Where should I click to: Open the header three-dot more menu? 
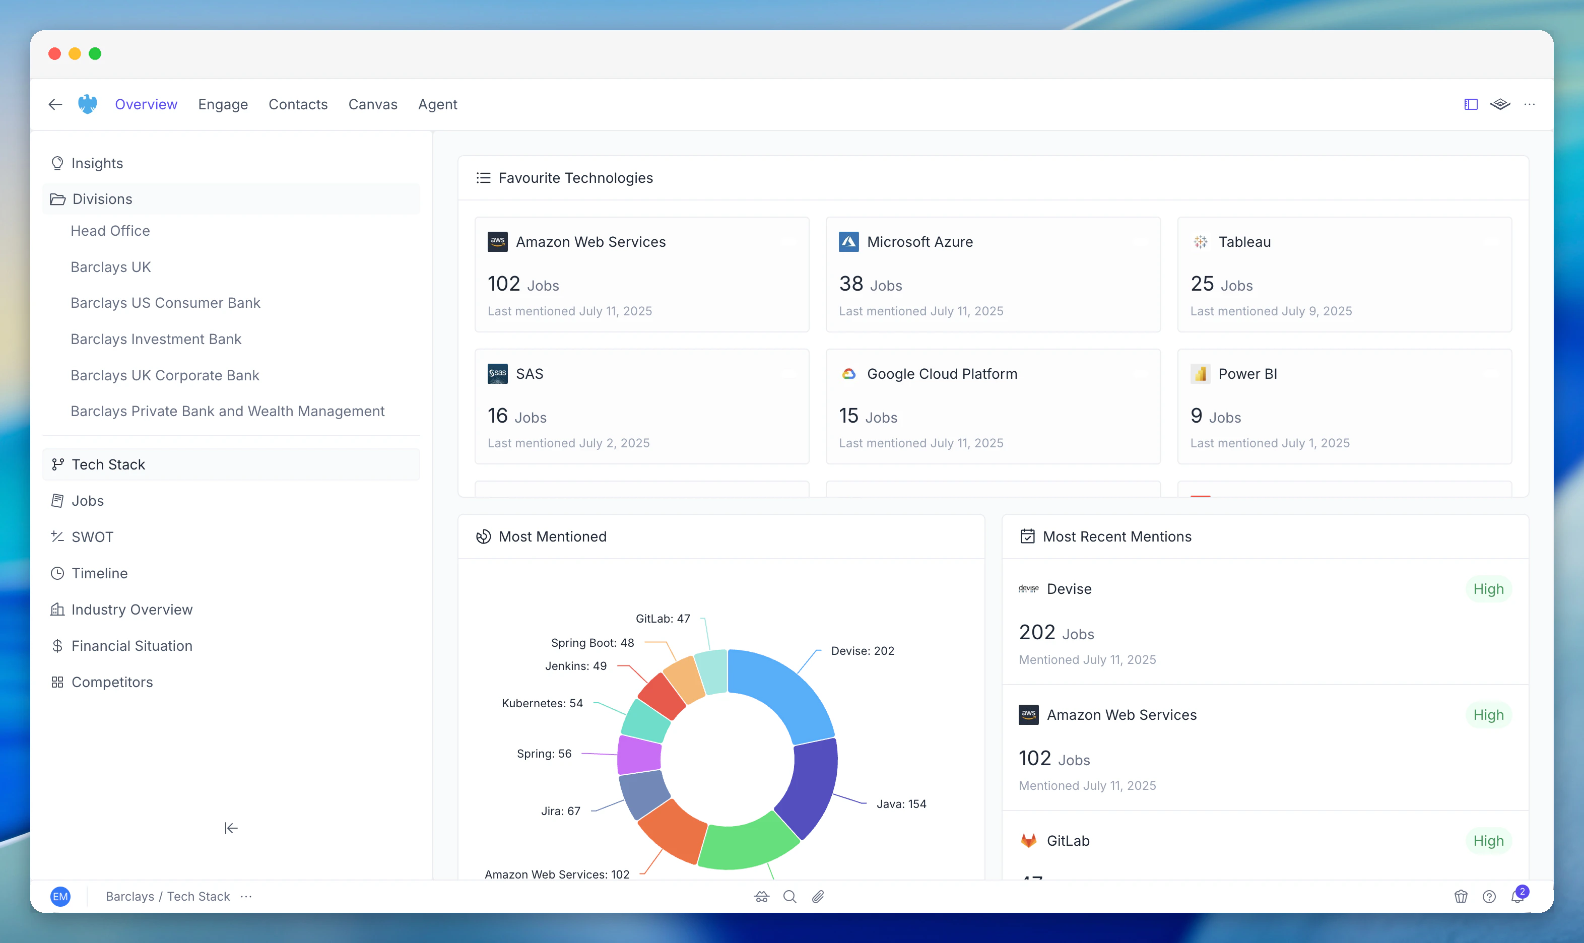point(1530,104)
